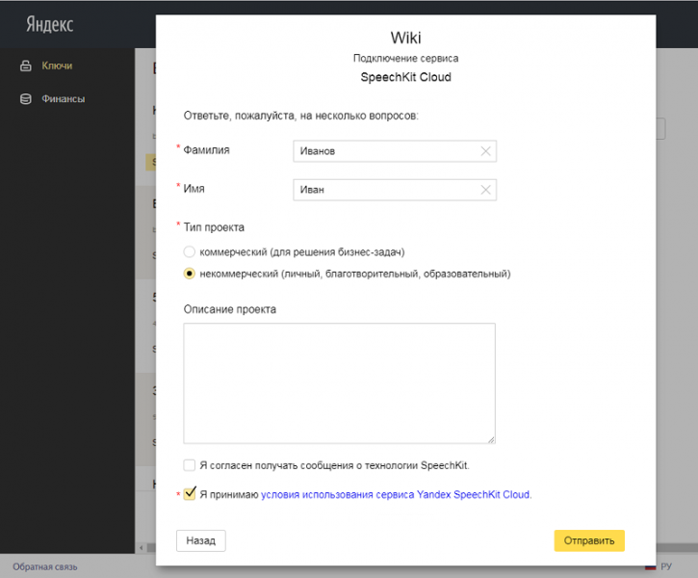
Task: Clear the Фамилия field with its X
Action: pos(485,151)
